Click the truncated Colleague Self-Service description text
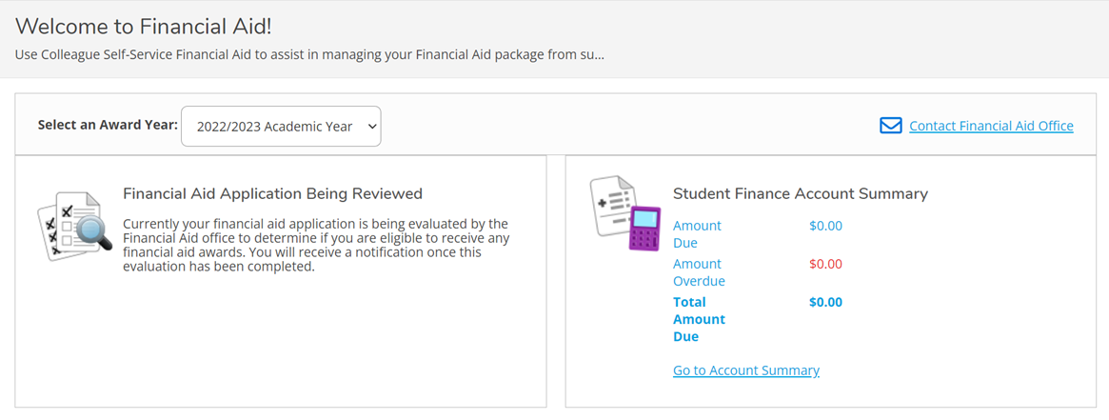Image resolution: width=1109 pixels, height=420 pixels. 309,54
